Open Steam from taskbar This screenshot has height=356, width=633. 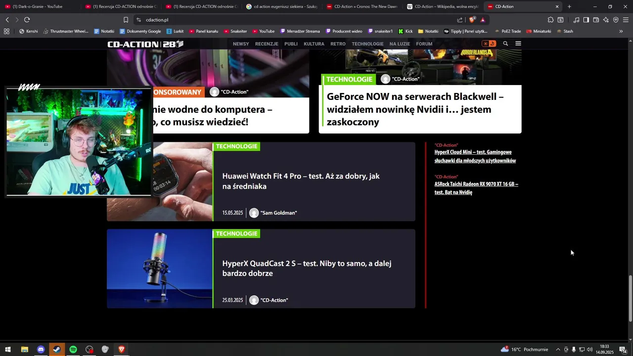[x=57, y=350]
